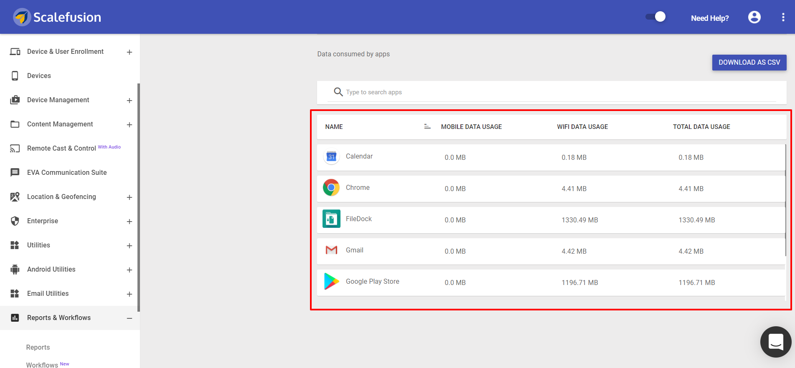The image size is (795, 368).
Task: Click the Google Play Store app icon
Action: (332, 282)
